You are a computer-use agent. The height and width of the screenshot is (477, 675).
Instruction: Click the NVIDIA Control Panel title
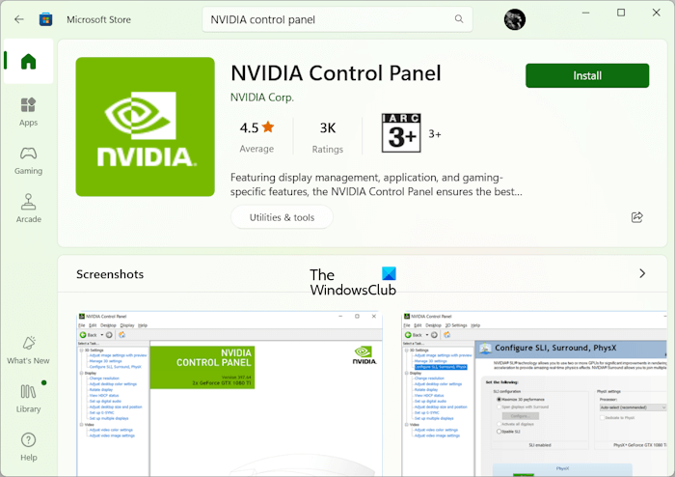coord(336,72)
